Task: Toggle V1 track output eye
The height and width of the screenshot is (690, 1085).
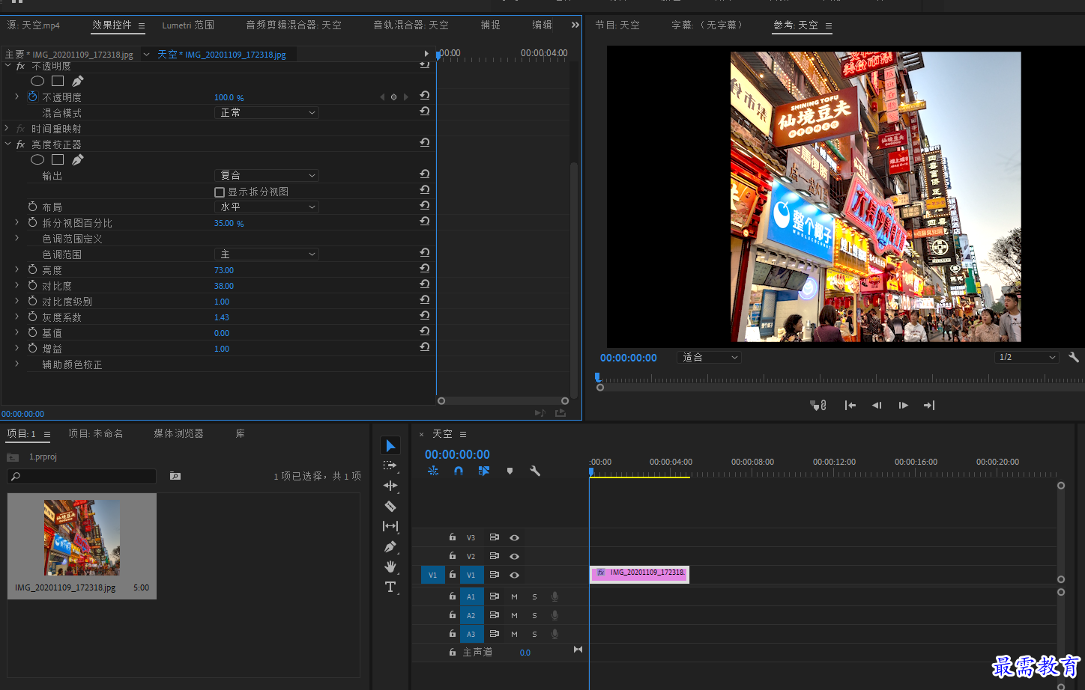Action: (514, 575)
